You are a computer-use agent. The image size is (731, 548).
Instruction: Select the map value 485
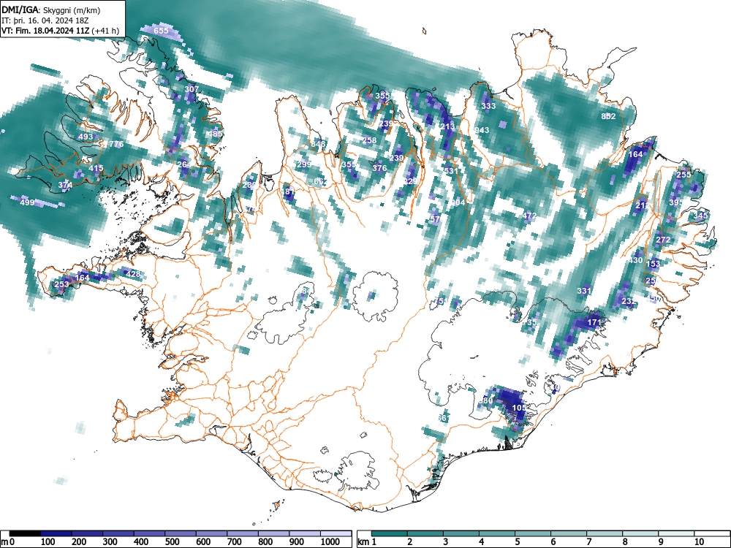(215, 134)
